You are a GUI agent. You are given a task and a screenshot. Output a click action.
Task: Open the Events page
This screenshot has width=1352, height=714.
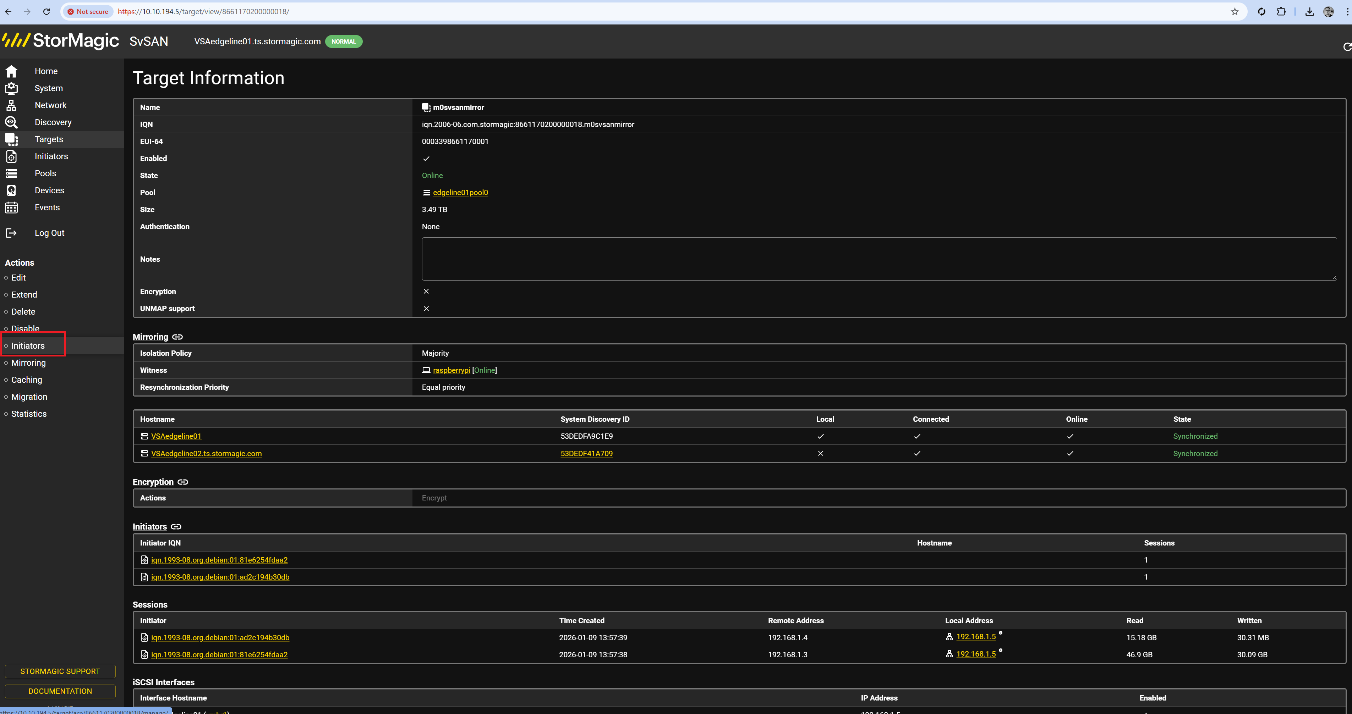(47, 208)
